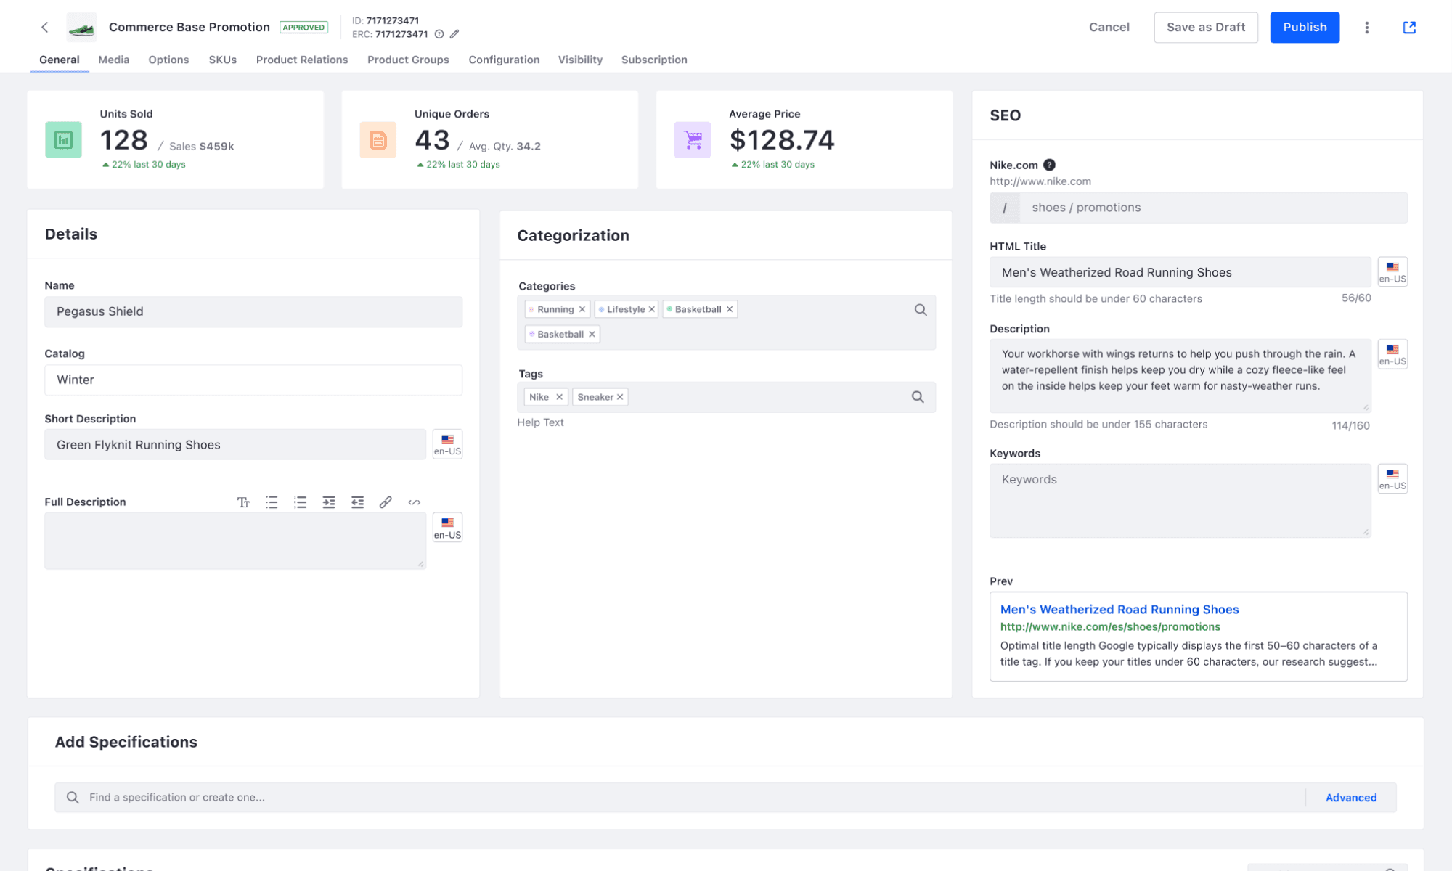The width and height of the screenshot is (1452, 871).
Task: Remove the Sneaker tag
Action: pos(621,397)
